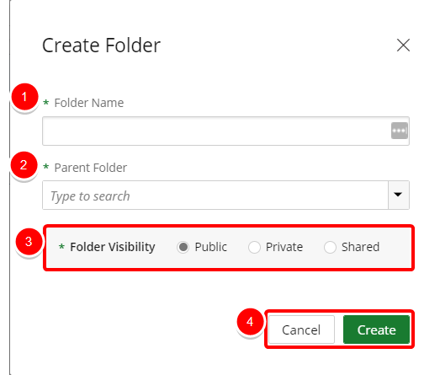The width and height of the screenshot is (440, 375).
Task: Cancel folder creation
Action: pyautogui.click(x=301, y=329)
